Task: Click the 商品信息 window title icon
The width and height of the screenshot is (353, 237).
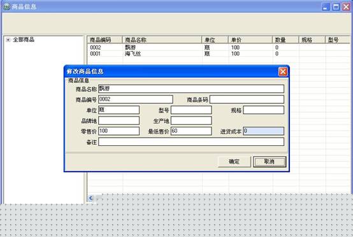Action: 7,6
